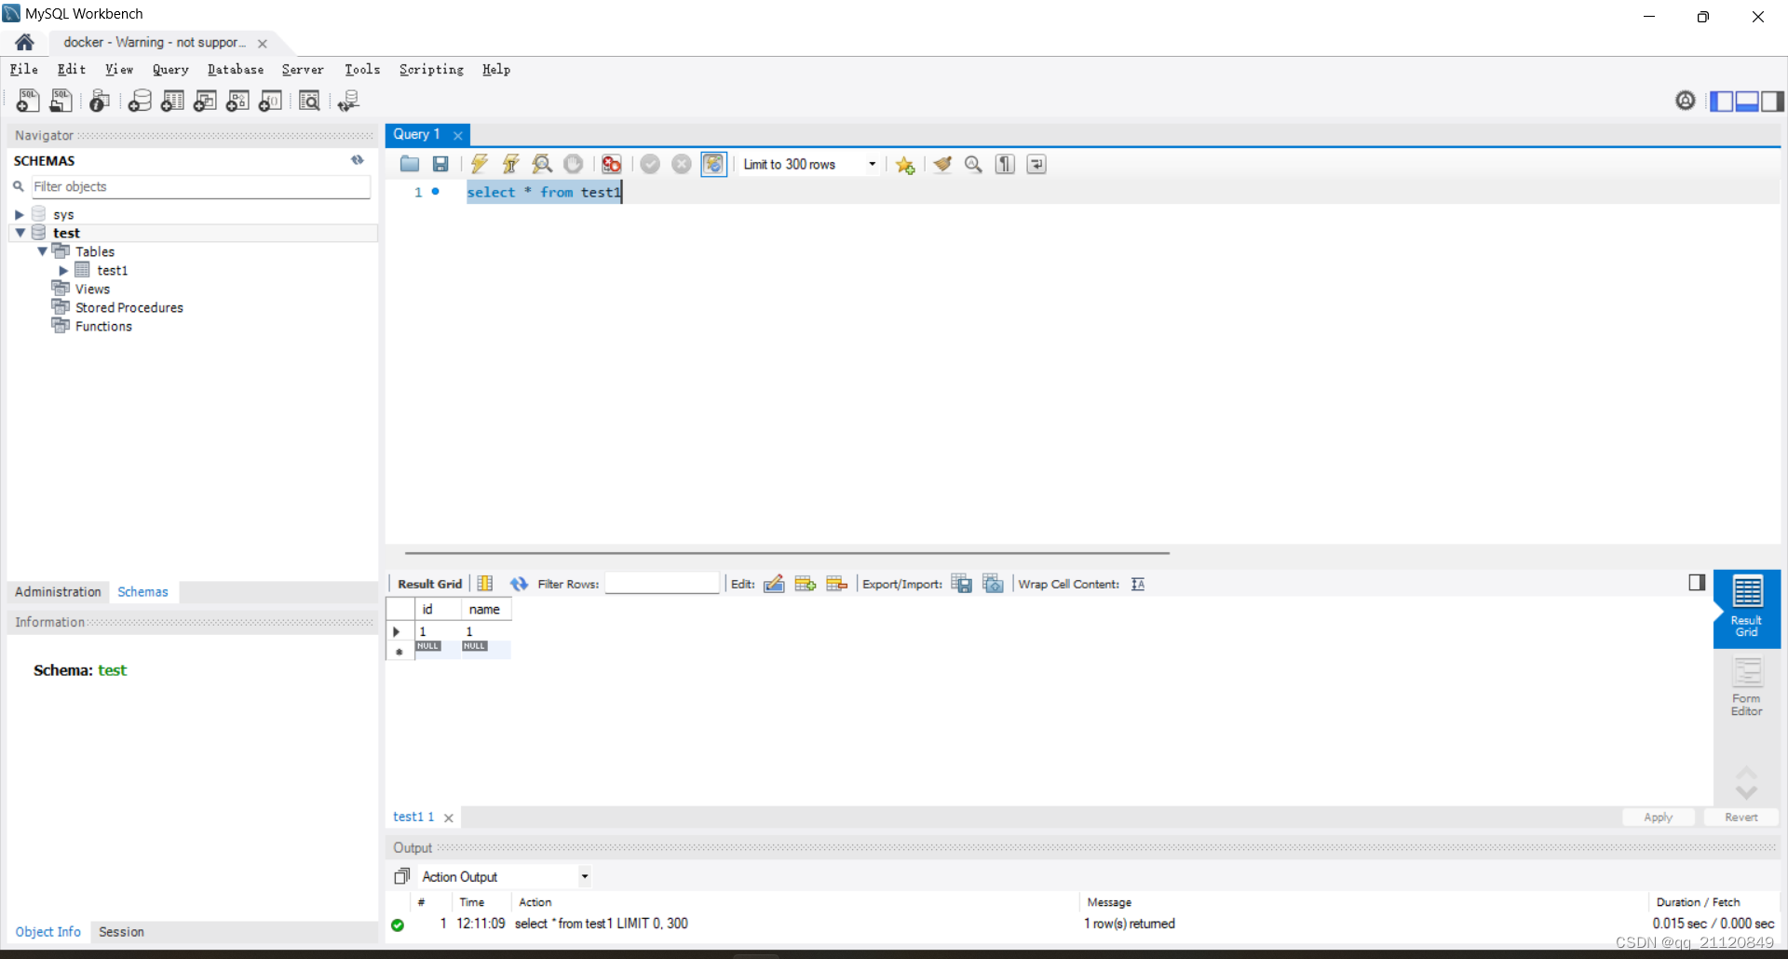Delete selected rows icon in result grid
This screenshot has height=959, width=1788.
pyautogui.click(x=837, y=584)
